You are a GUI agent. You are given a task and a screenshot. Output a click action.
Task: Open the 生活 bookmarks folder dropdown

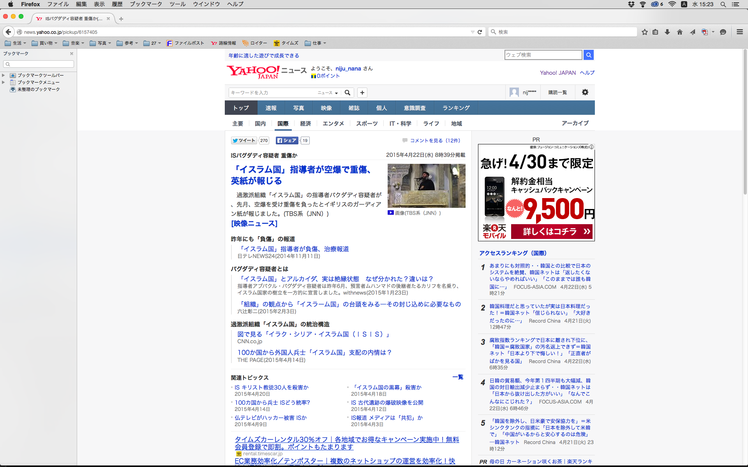[16, 43]
